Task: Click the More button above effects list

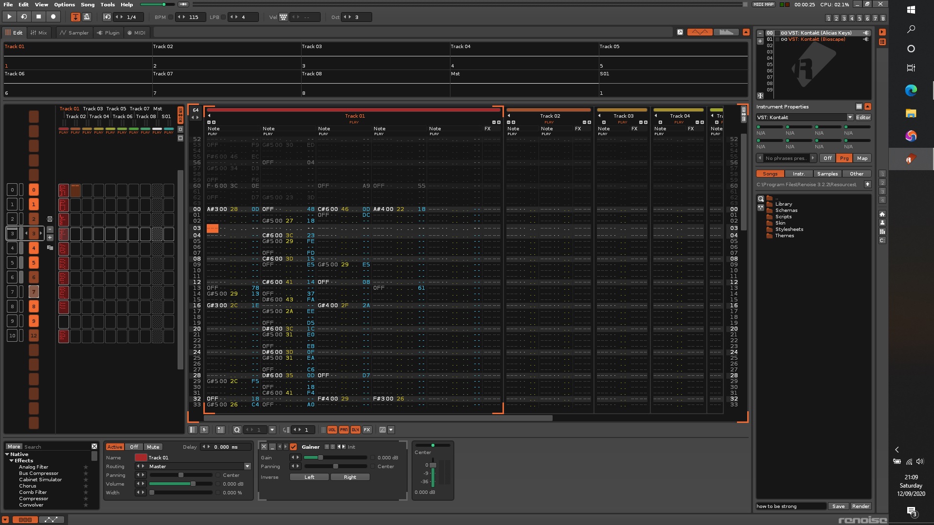Action: 14,446
